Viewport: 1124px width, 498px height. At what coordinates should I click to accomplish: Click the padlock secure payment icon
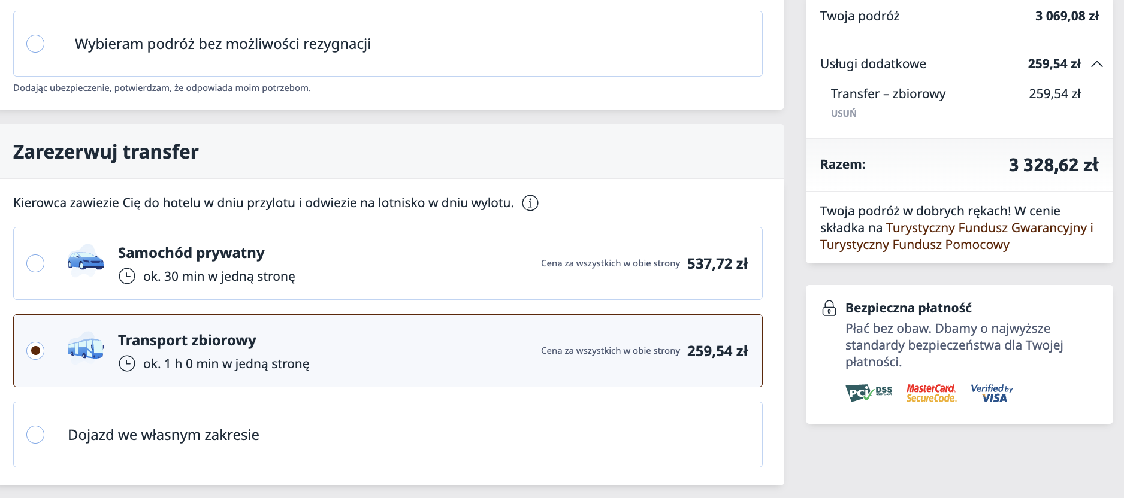tap(829, 308)
